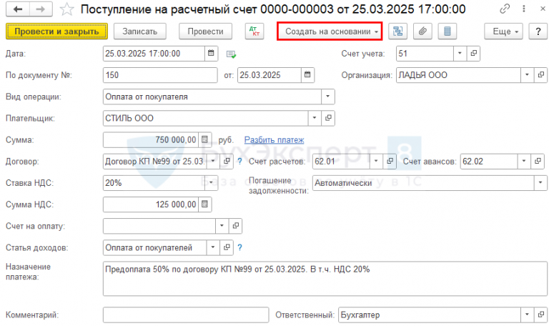Open Счет на оплату item form

pyautogui.click(x=236, y=226)
